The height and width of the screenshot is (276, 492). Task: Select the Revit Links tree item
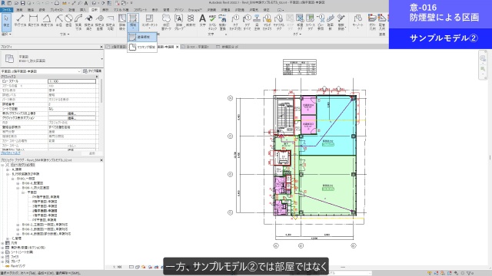click(18, 266)
